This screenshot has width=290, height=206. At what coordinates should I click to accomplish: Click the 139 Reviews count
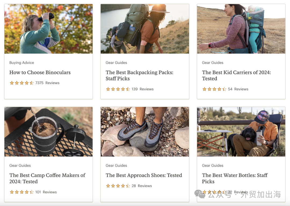coord(143,89)
